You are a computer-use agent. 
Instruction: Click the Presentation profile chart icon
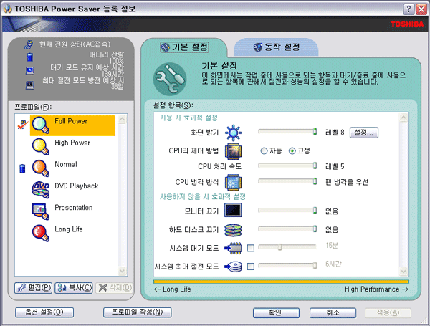[41, 211]
